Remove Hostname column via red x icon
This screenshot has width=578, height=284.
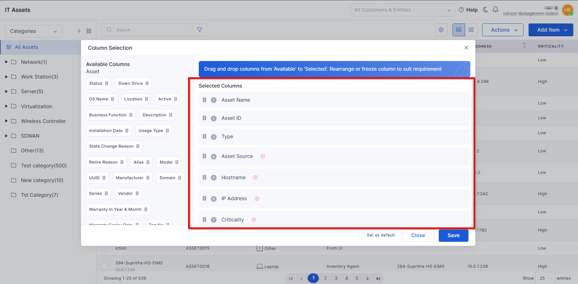255,178
